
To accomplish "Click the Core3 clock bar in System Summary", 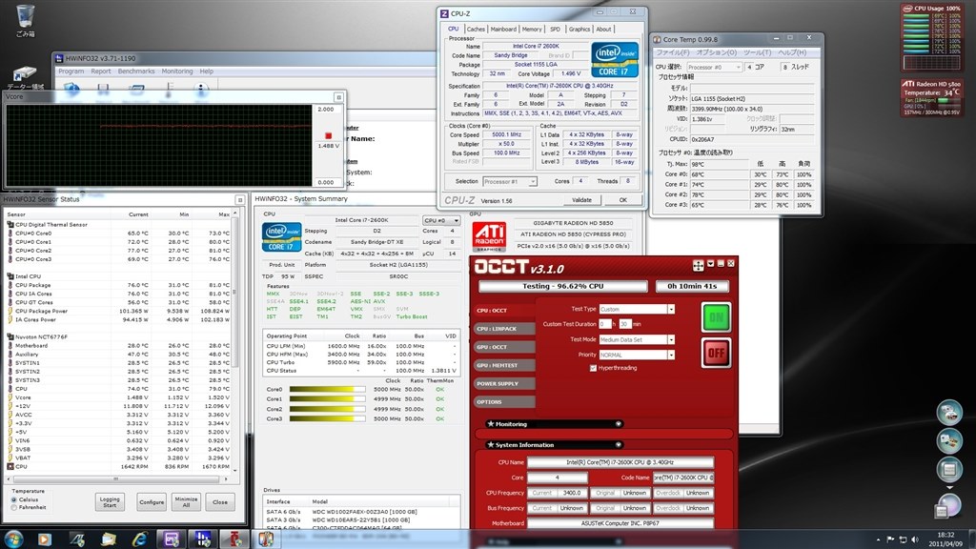I will 328,419.
